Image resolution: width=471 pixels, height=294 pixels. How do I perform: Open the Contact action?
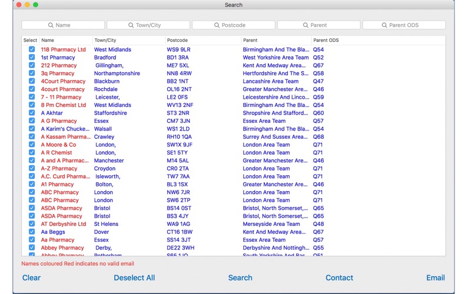click(339, 278)
